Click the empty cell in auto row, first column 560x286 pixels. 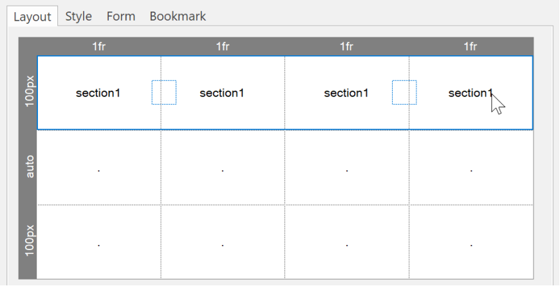pyautogui.click(x=99, y=167)
